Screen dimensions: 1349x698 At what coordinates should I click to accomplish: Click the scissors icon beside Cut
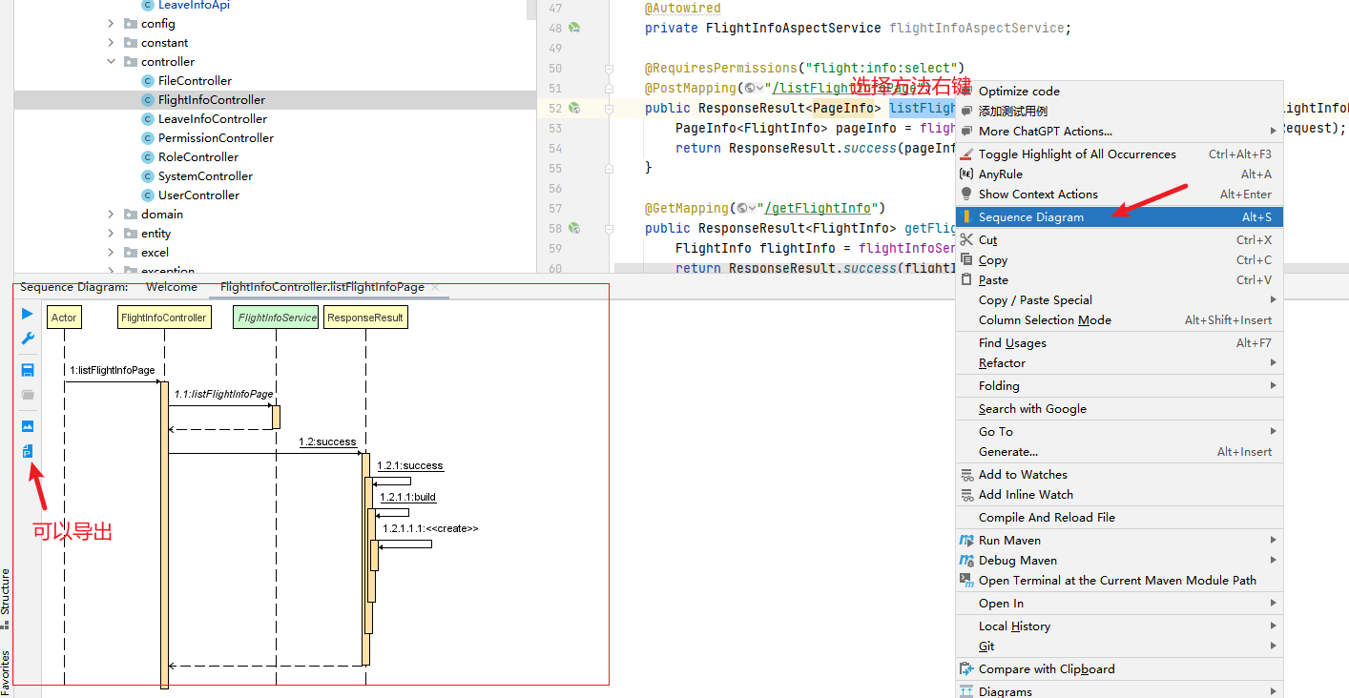966,240
